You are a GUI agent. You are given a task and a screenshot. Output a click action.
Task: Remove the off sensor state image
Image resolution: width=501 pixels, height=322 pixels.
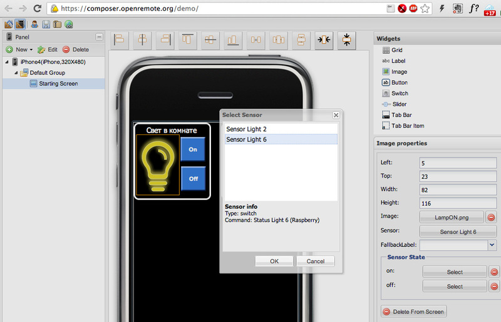tap(494, 286)
